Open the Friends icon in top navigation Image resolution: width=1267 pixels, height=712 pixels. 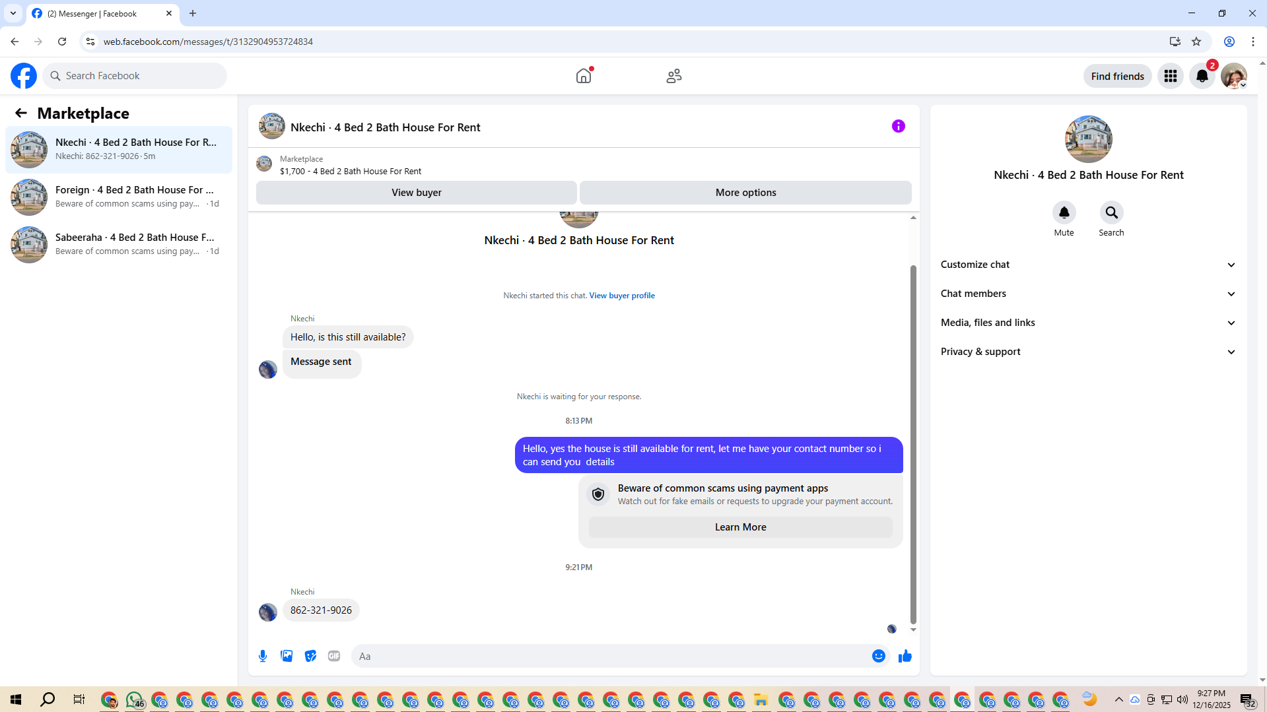(x=674, y=76)
